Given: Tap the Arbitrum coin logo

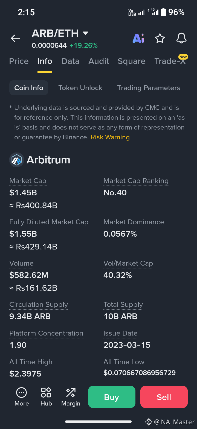Looking at the screenshot, I should coord(17,160).
